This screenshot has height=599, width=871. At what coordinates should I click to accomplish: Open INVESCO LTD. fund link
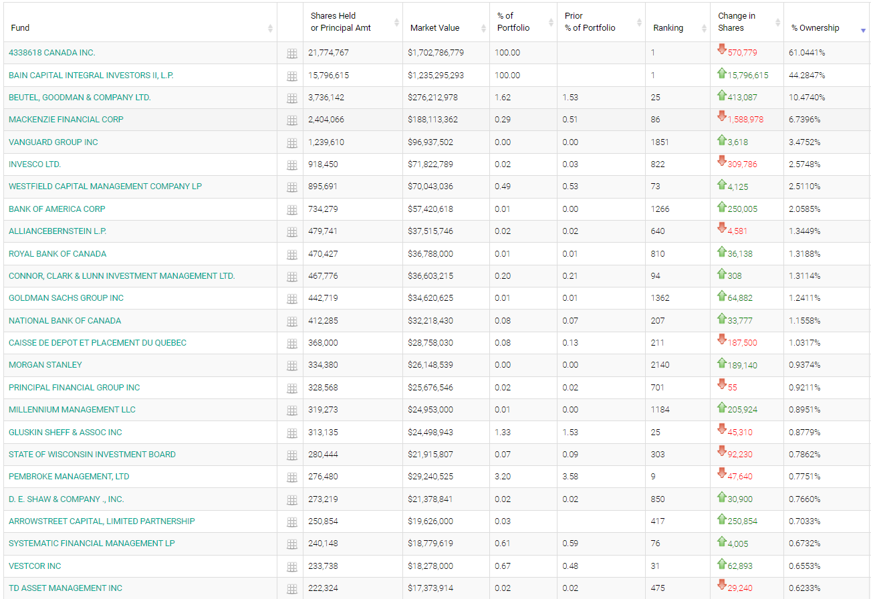click(35, 164)
